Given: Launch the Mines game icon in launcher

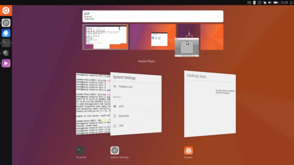Looking at the screenshot, I should click(x=6, y=53).
